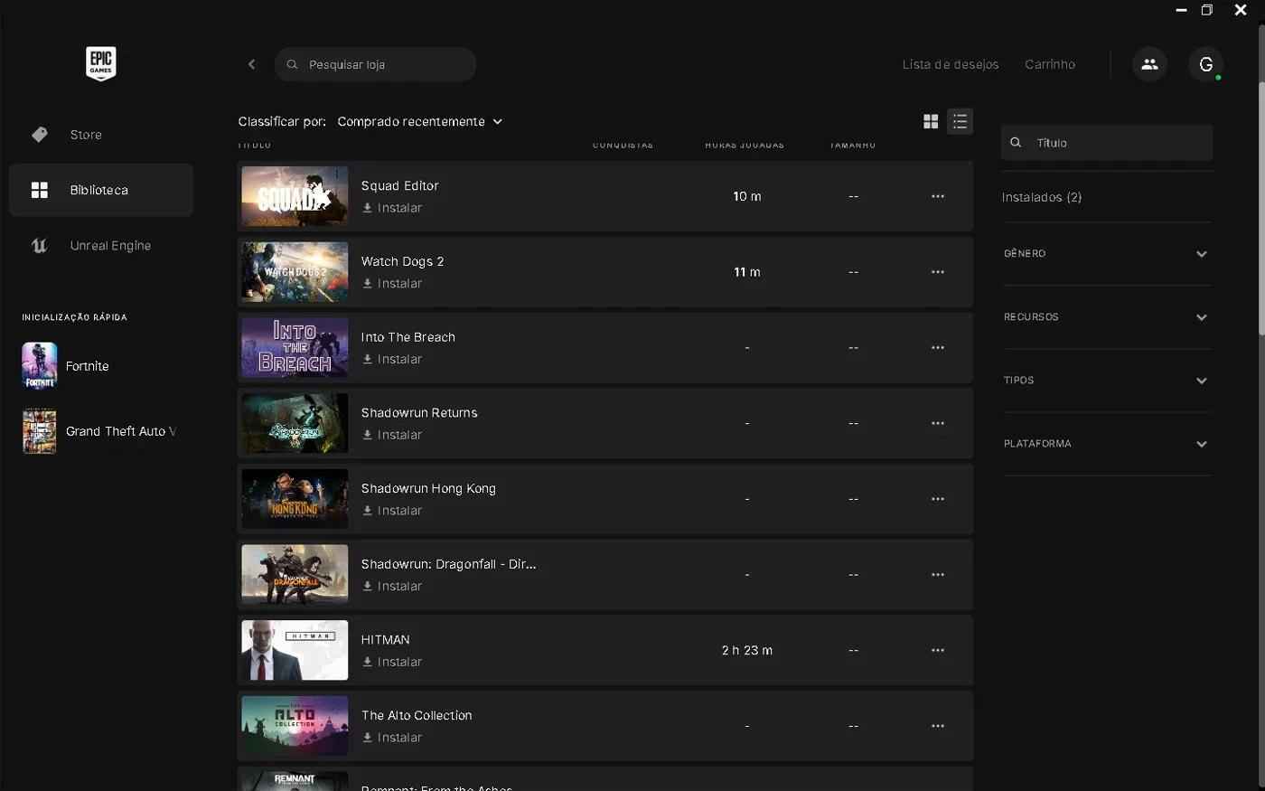This screenshot has width=1265, height=791.
Task: Click the Epic Games logo
Action: pyautogui.click(x=100, y=63)
